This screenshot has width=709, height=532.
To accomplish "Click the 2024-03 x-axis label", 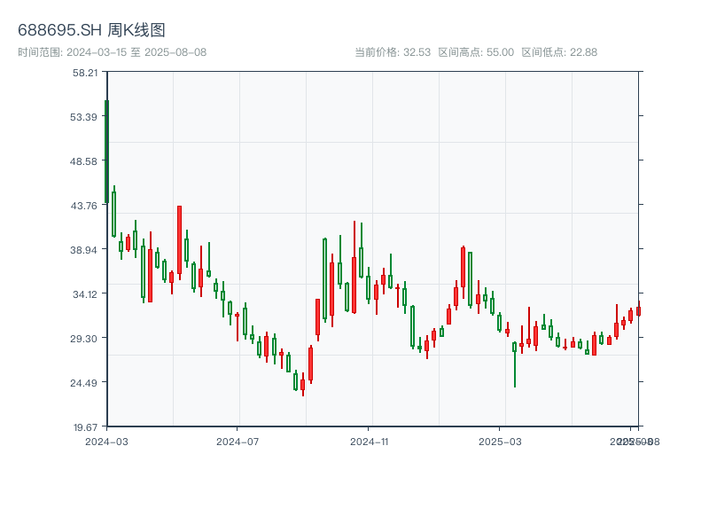I will (106, 442).
